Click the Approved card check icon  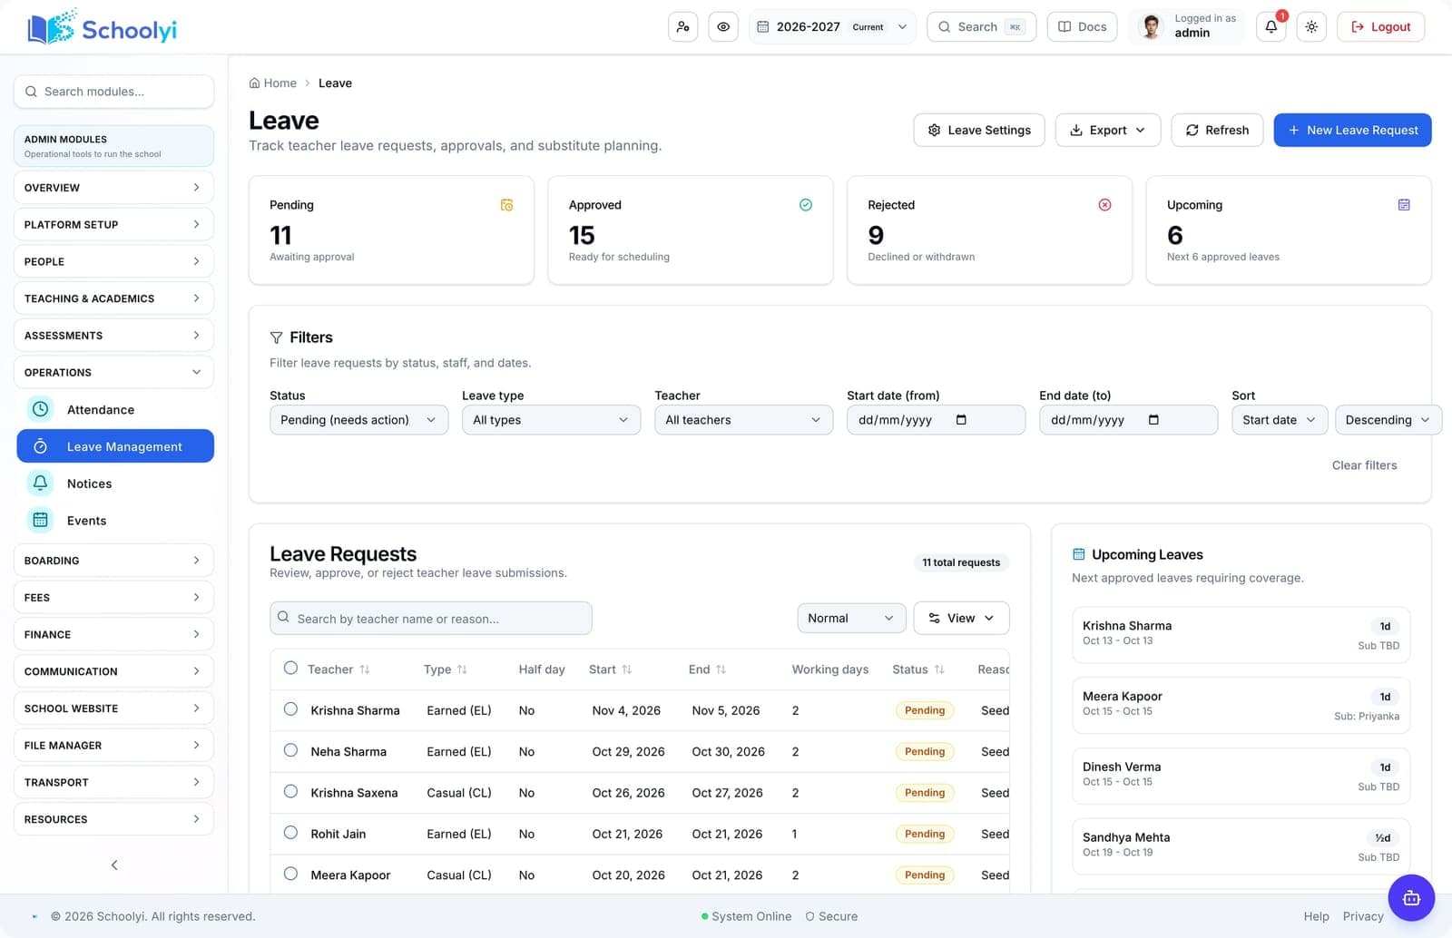click(x=805, y=205)
